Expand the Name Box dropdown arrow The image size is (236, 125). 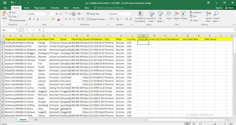point(17,30)
